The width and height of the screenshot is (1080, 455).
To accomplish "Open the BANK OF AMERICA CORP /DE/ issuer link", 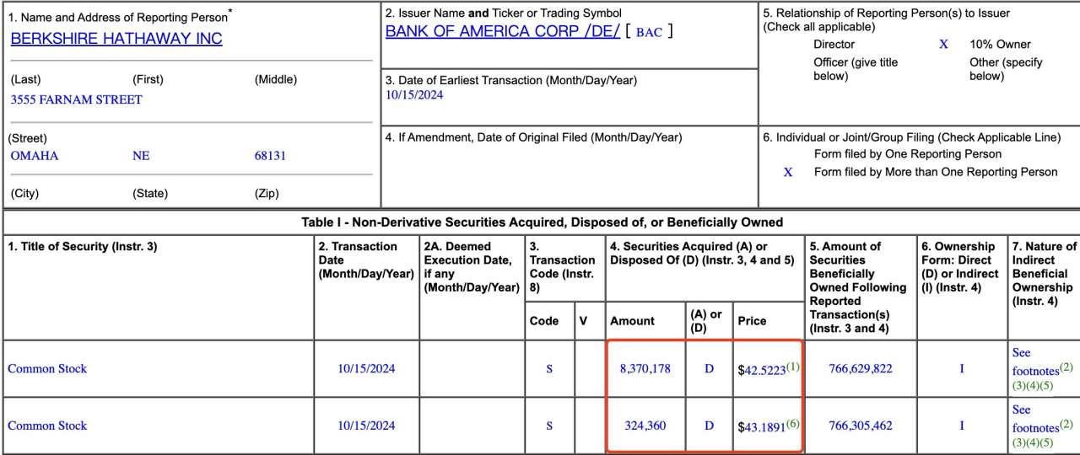I will 502,31.
